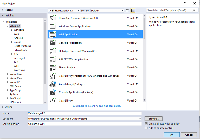The width and height of the screenshot is (200, 139).
Task: Click the ASP.NET Web Application template icon
Action: click(53, 59)
